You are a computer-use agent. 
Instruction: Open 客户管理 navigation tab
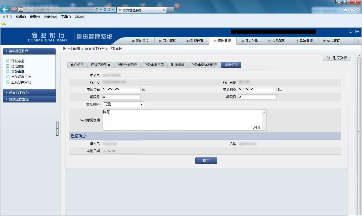point(168,41)
